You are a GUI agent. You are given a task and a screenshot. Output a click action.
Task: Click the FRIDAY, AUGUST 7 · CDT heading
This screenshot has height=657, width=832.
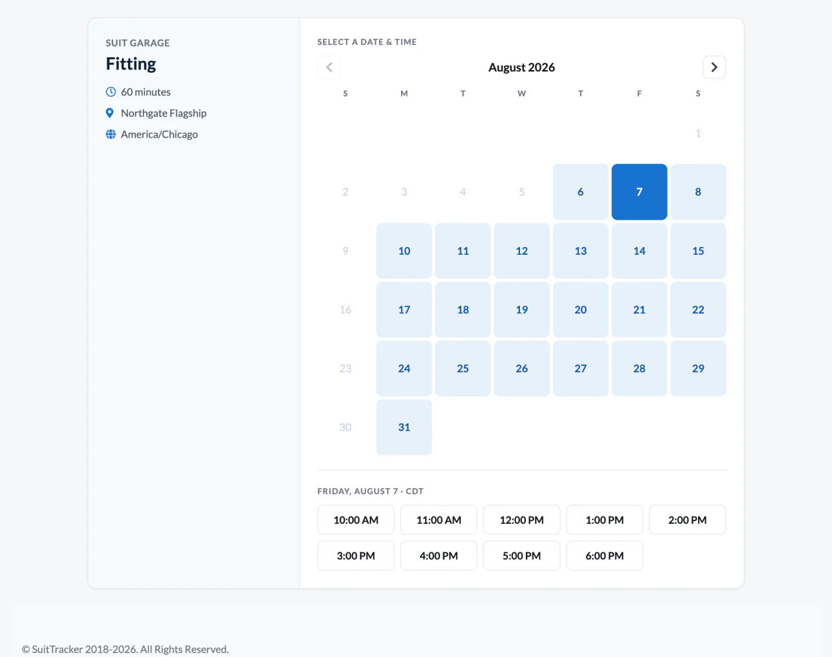(x=370, y=491)
